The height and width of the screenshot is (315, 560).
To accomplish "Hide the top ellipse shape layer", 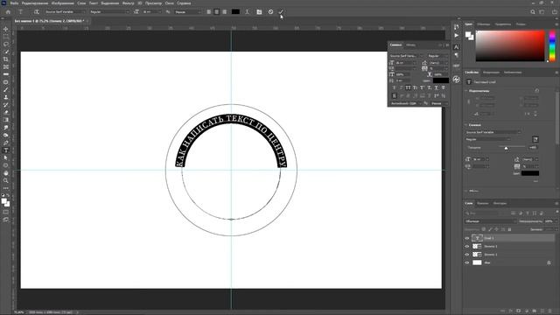I will pos(466,247).
